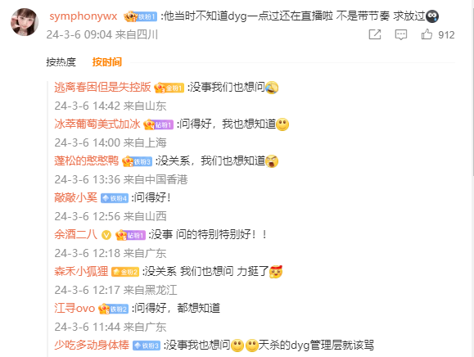Open 少吃多动身体棒 user profile link
The image size is (474, 357).
pyautogui.click(x=92, y=345)
